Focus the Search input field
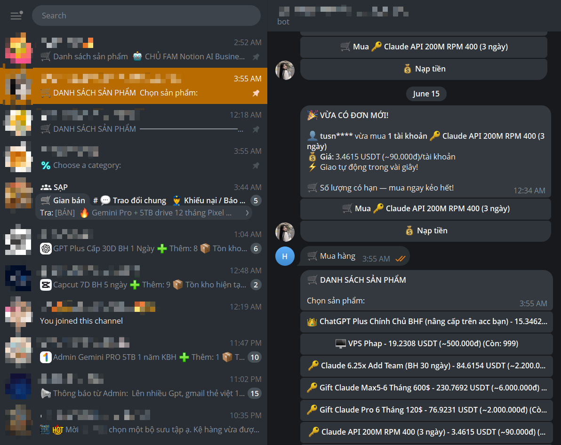This screenshot has width=561, height=445. (146, 16)
